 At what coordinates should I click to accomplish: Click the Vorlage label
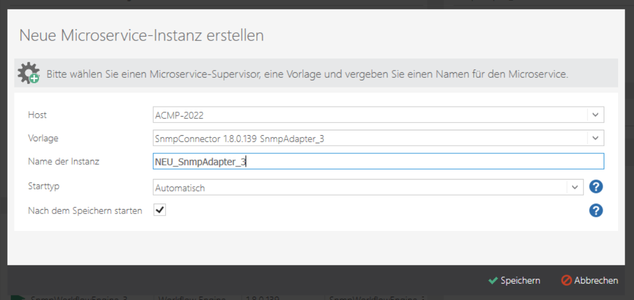click(43, 139)
